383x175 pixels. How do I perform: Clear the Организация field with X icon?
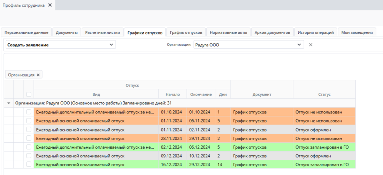click(x=311, y=45)
